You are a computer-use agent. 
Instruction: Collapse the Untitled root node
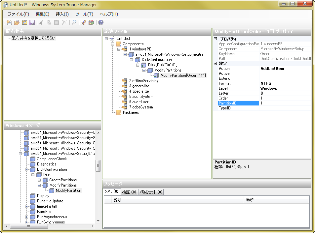[x=106, y=39]
